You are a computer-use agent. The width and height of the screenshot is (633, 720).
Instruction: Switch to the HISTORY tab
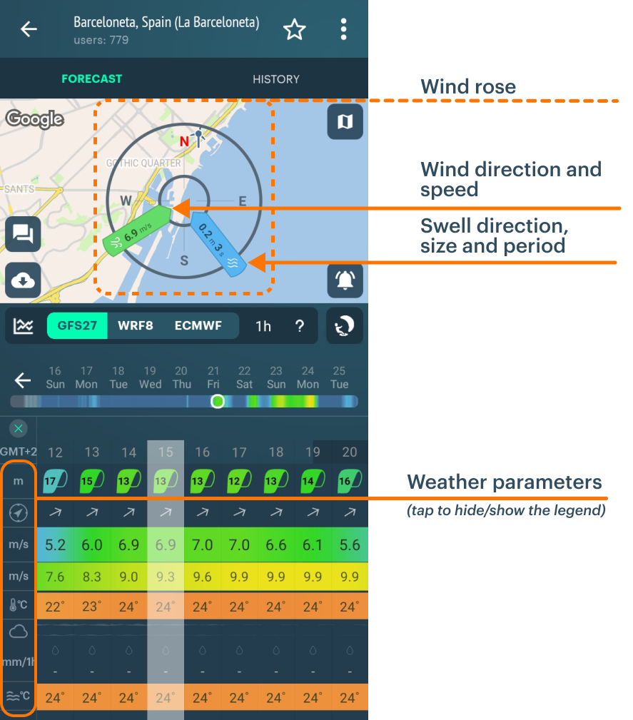tap(275, 79)
